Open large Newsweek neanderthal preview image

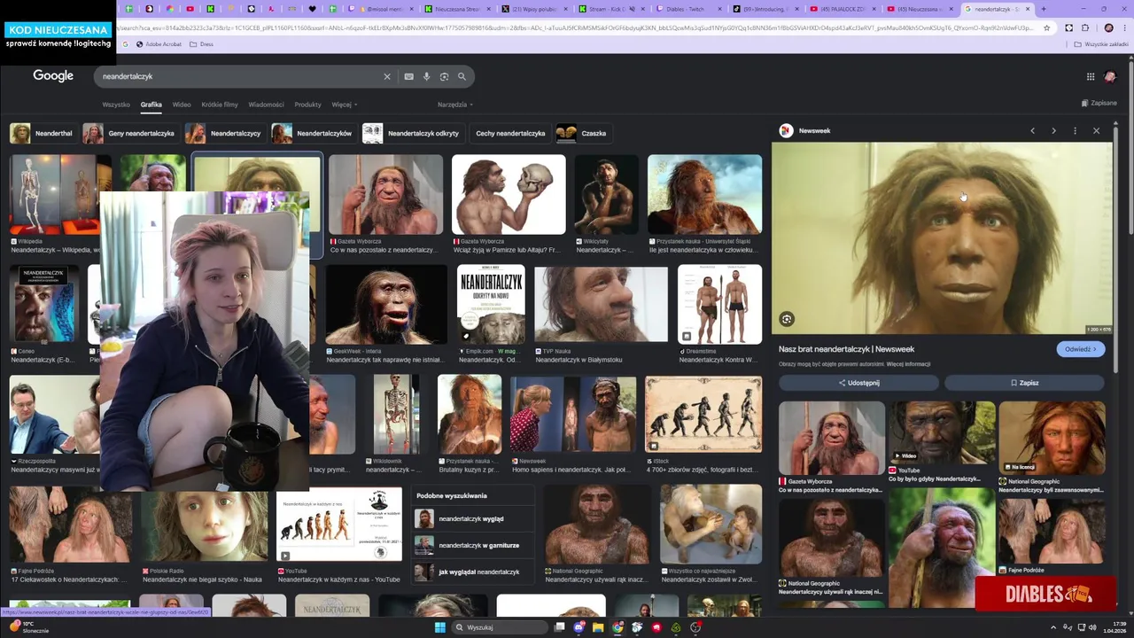942,237
